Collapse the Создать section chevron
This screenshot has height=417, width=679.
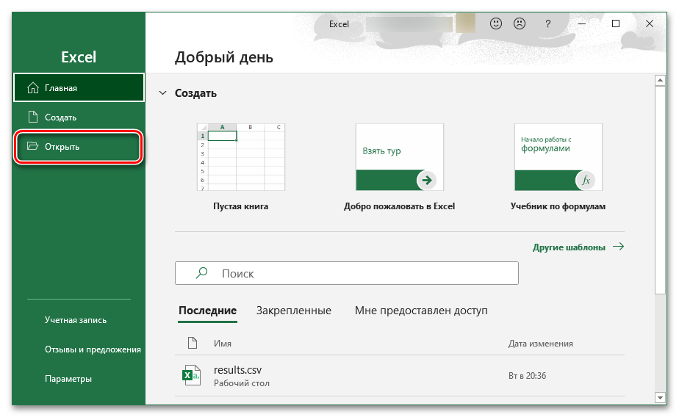click(x=163, y=93)
